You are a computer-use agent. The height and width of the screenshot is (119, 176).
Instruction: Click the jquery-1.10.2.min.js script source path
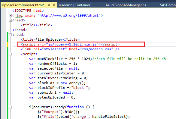coord(72,44)
